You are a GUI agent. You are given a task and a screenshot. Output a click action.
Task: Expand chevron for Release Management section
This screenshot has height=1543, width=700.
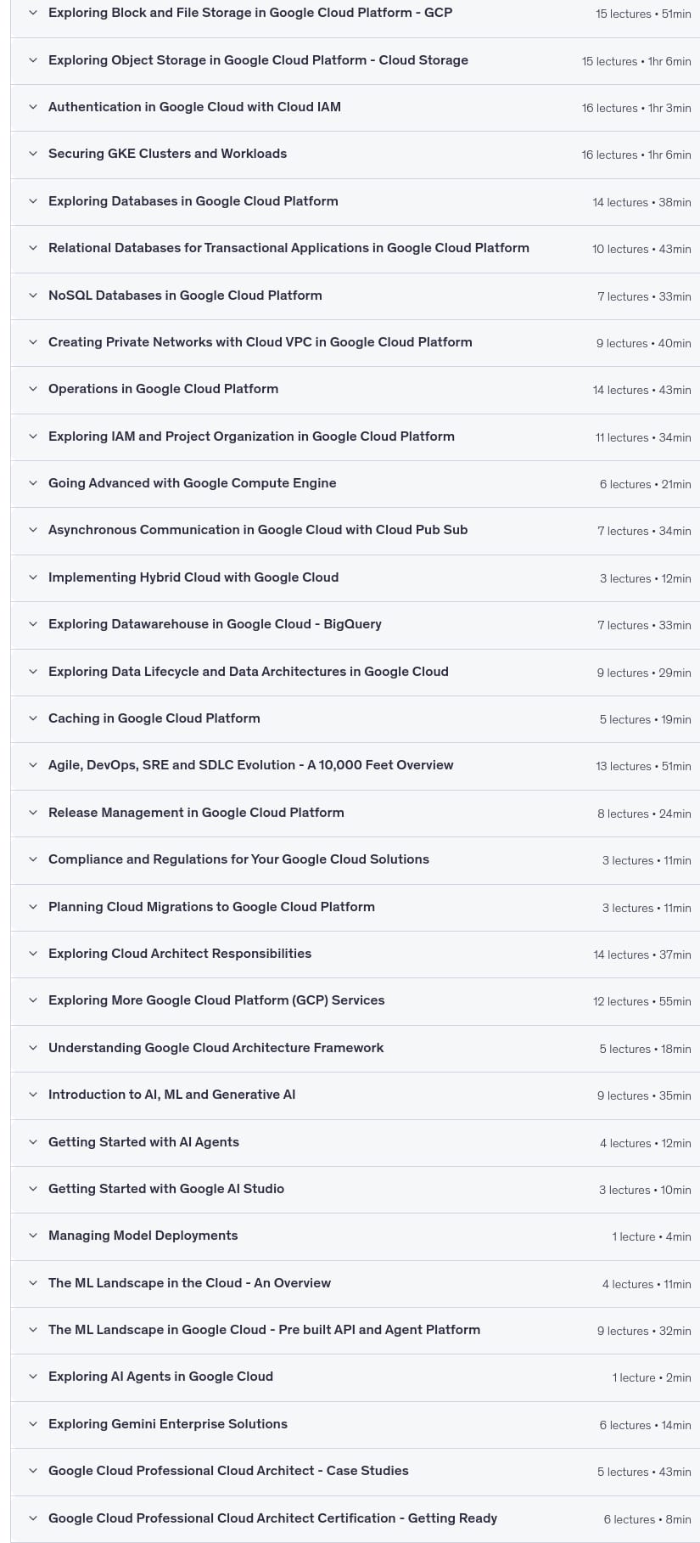tap(33, 813)
